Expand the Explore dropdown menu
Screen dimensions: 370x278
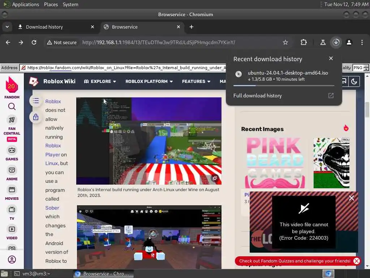click(100, 81)
